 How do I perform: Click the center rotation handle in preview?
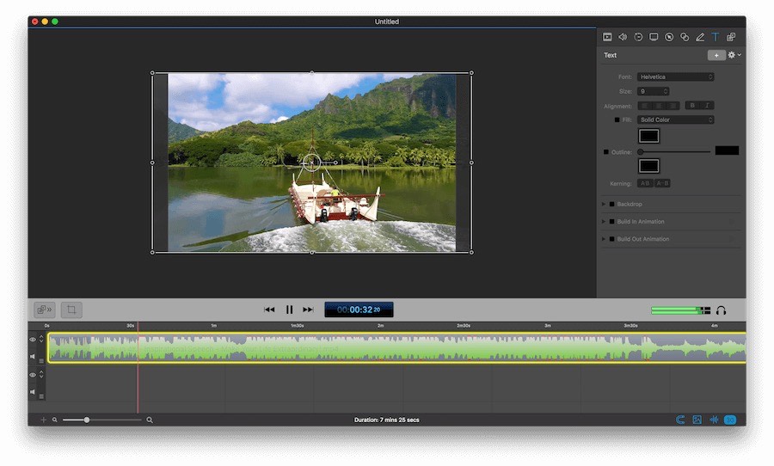point(311,162)
